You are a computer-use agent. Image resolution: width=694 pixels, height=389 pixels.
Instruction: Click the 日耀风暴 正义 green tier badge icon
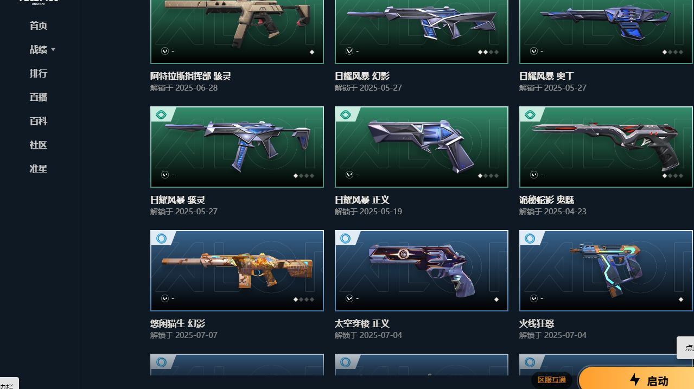(x=345, y=114)
